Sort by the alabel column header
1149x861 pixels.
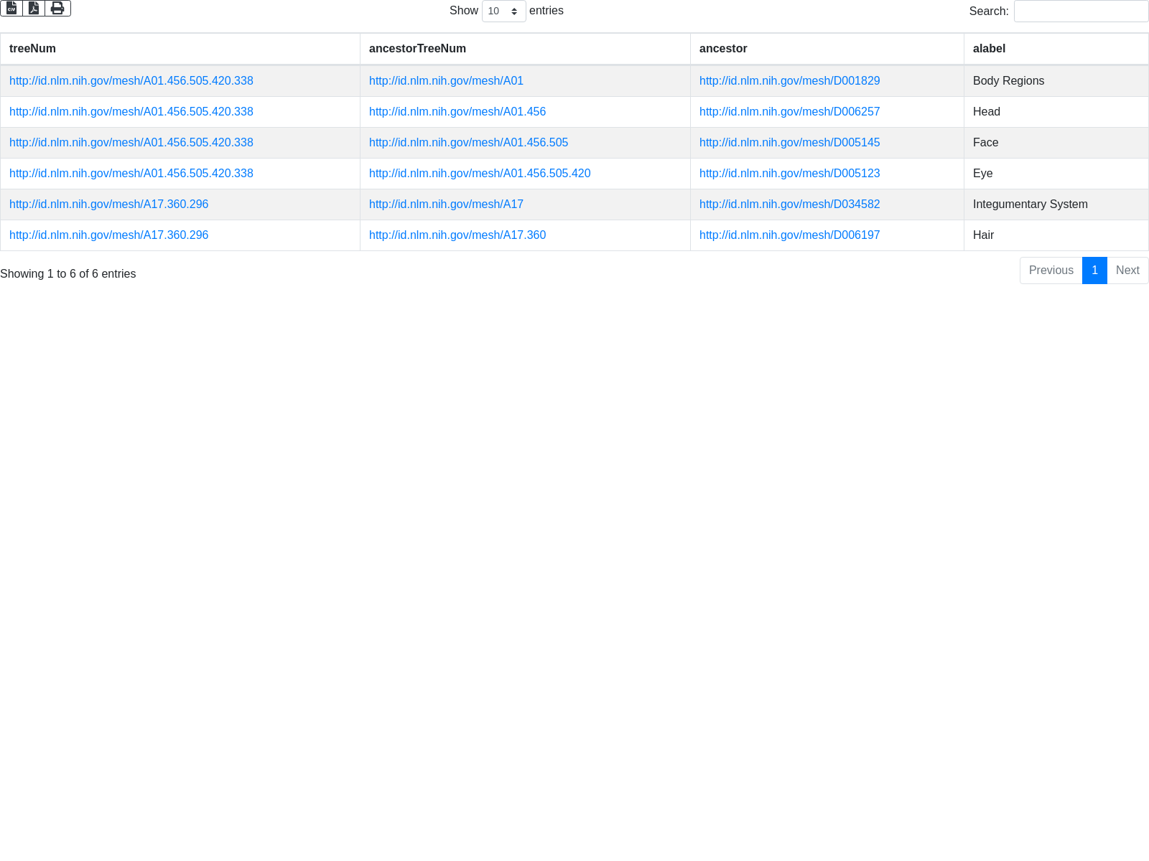click(989, 49)
